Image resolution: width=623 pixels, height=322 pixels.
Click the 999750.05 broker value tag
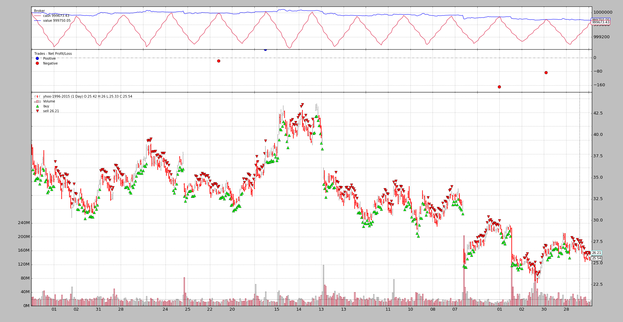pos(601,20)
